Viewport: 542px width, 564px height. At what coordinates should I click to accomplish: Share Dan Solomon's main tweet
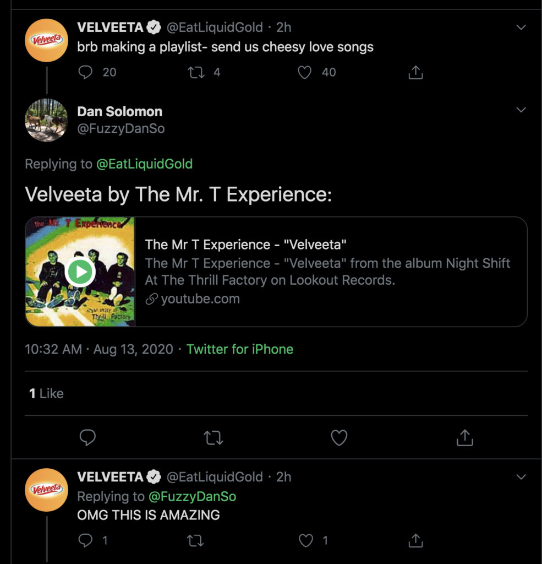[465, 438]
